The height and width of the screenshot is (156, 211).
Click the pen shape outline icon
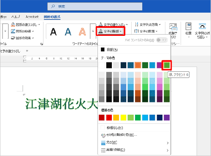[13, 31]
